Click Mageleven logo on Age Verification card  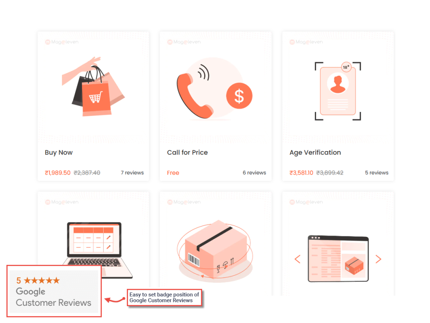(306, 42)
